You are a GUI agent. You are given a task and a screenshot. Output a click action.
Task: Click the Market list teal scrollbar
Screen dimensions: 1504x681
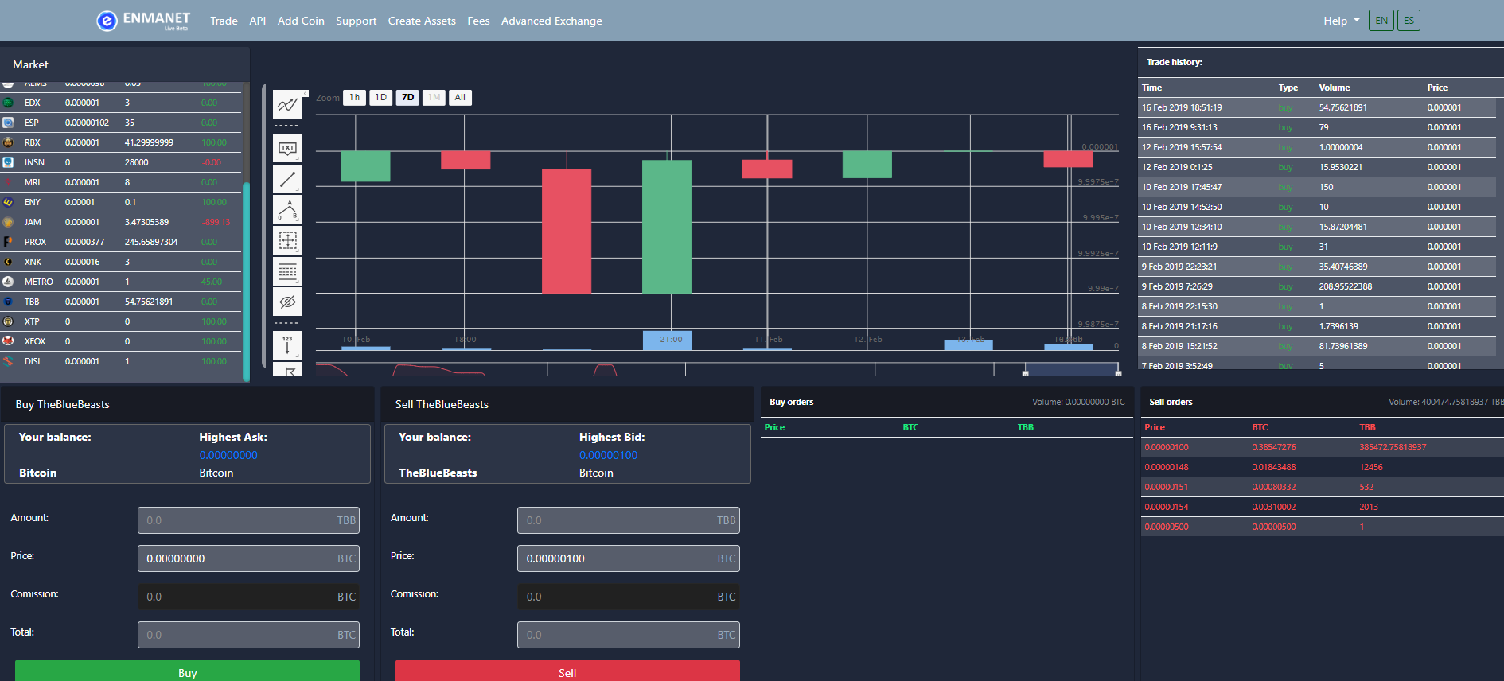246,282
